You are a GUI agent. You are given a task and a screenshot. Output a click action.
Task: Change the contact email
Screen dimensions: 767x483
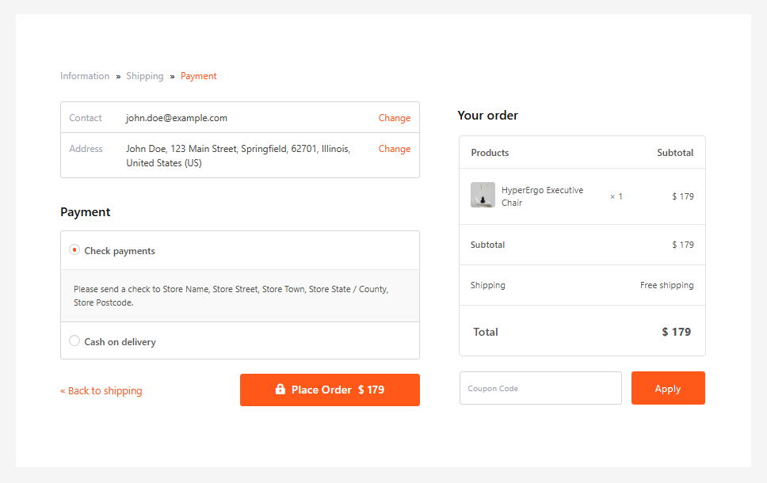click(395, 118)
